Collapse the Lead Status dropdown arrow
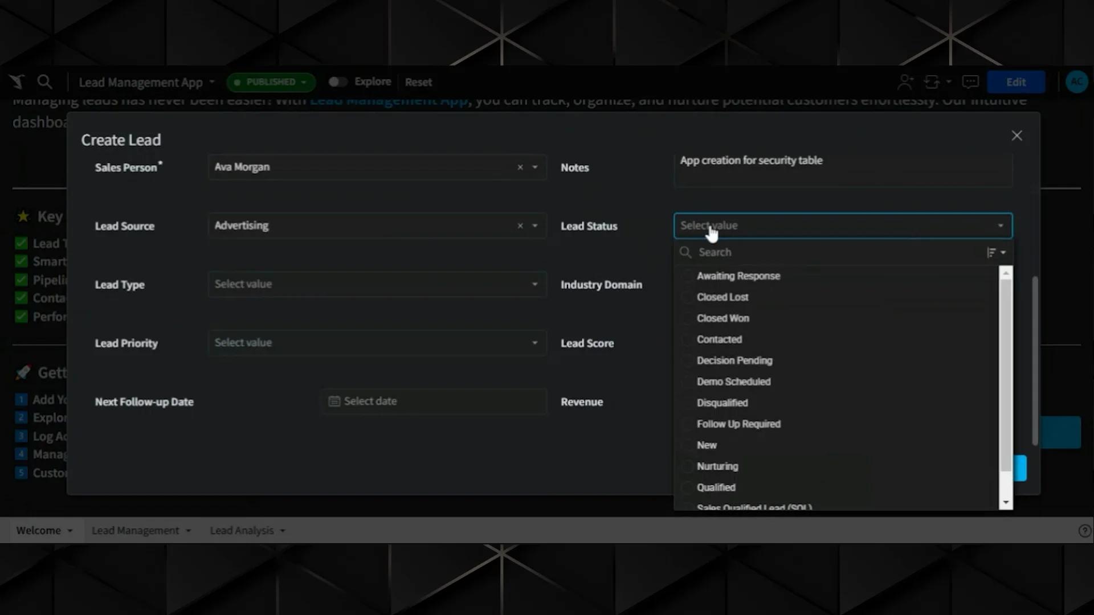 (1001, 226)
